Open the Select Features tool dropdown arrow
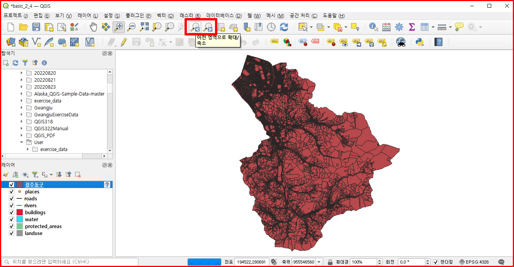 311,27
